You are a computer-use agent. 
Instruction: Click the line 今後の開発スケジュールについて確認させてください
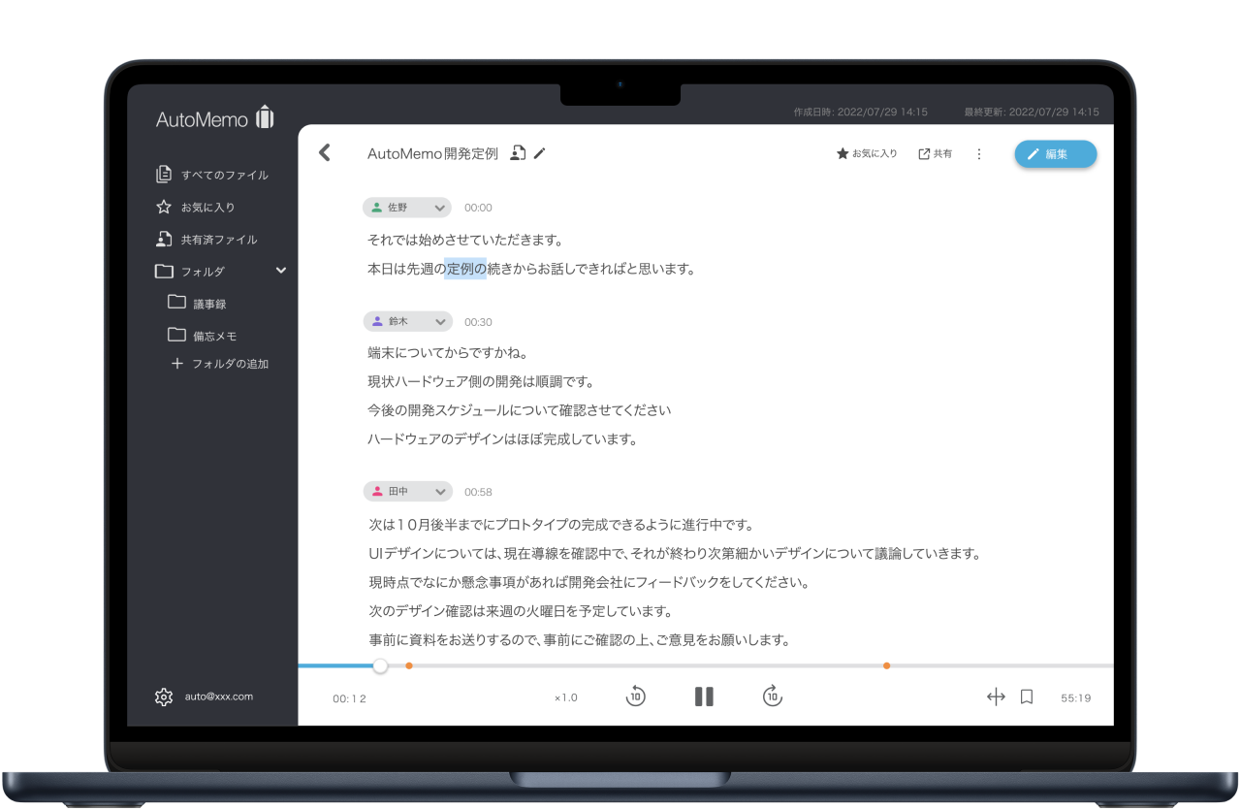pos(520,410)
